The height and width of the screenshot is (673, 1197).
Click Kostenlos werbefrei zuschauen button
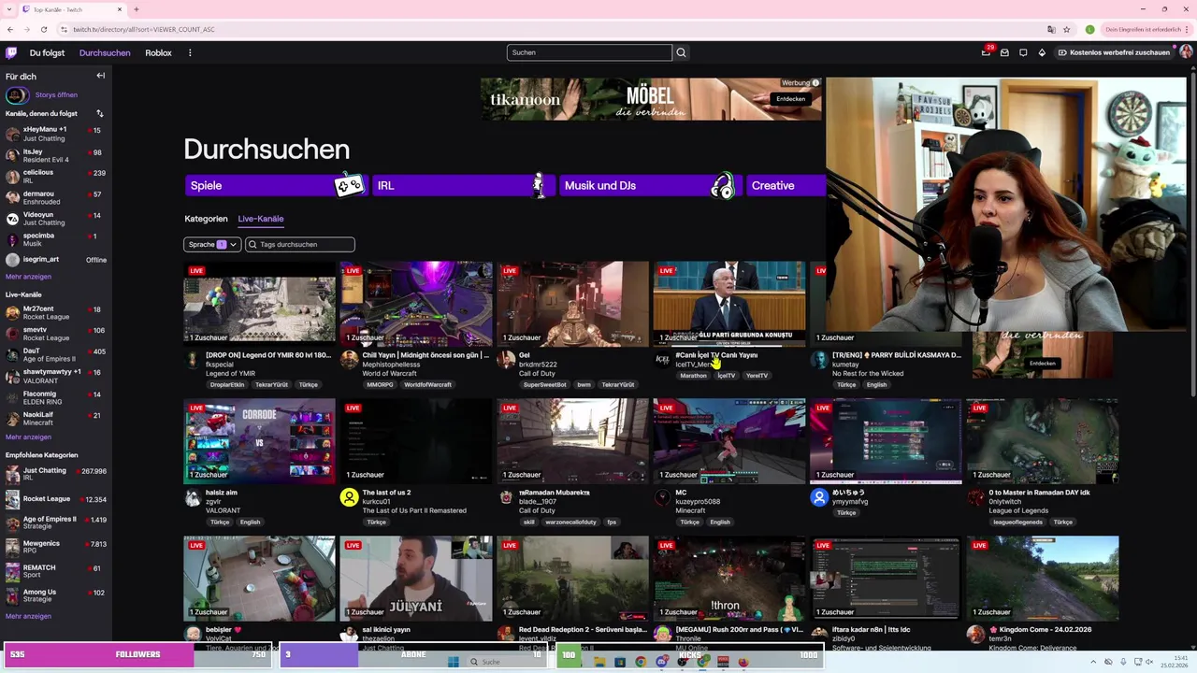(x=1114, y=52)
